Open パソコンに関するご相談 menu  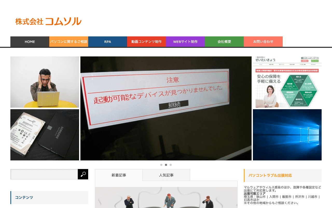click(x=69, y=42)
